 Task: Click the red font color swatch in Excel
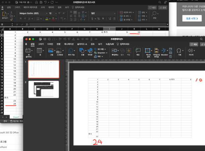53,19
